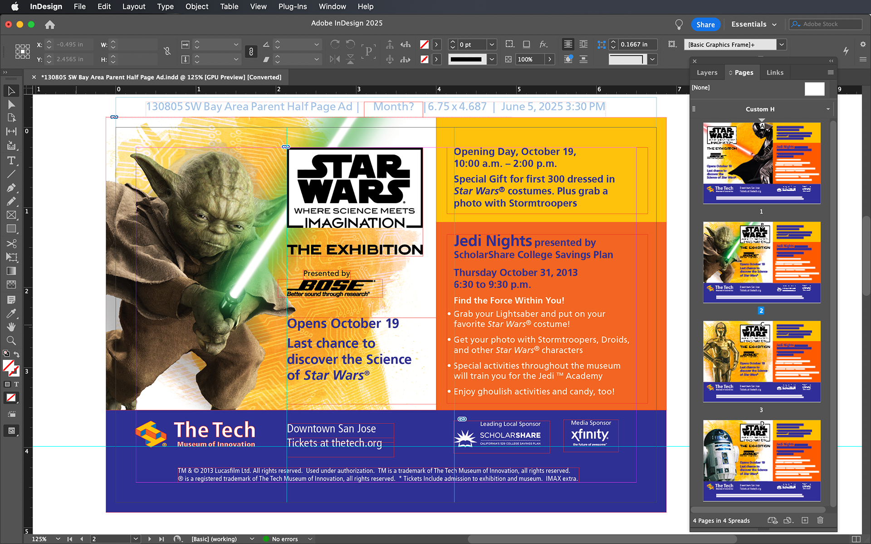Toggle formatting affects text button
Image resolution: width=871 pixels, height=544 pixels.
click(16, 384)
